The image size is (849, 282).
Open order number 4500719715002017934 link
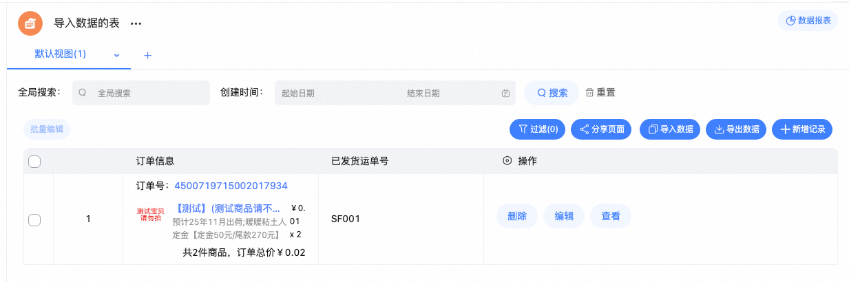pos(231,186)
